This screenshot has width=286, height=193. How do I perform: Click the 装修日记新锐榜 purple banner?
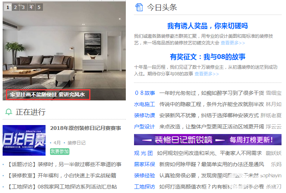pos(208,140)
